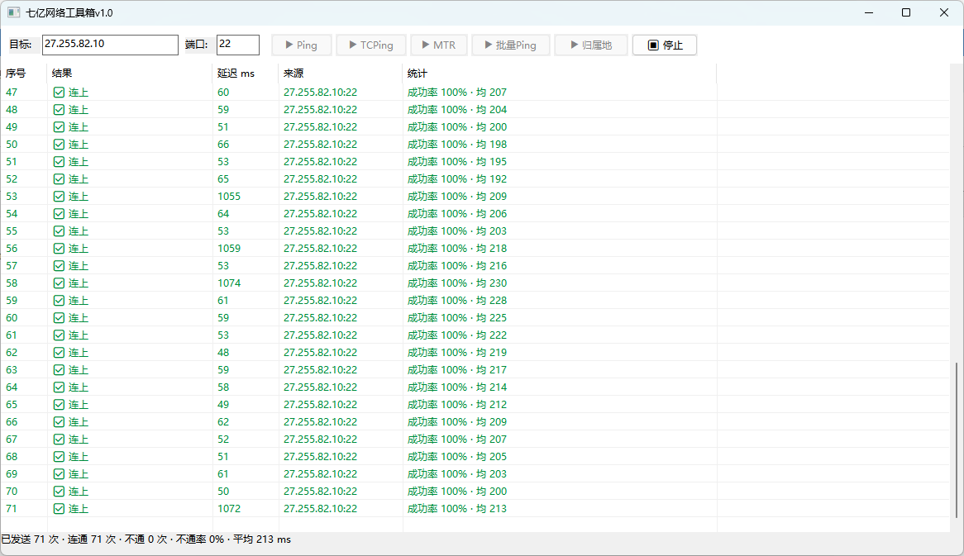Click the 成功率 100% · 均 230 statistic
The height and width of the screenshot is (556, 964).
[x=457, y=283]
